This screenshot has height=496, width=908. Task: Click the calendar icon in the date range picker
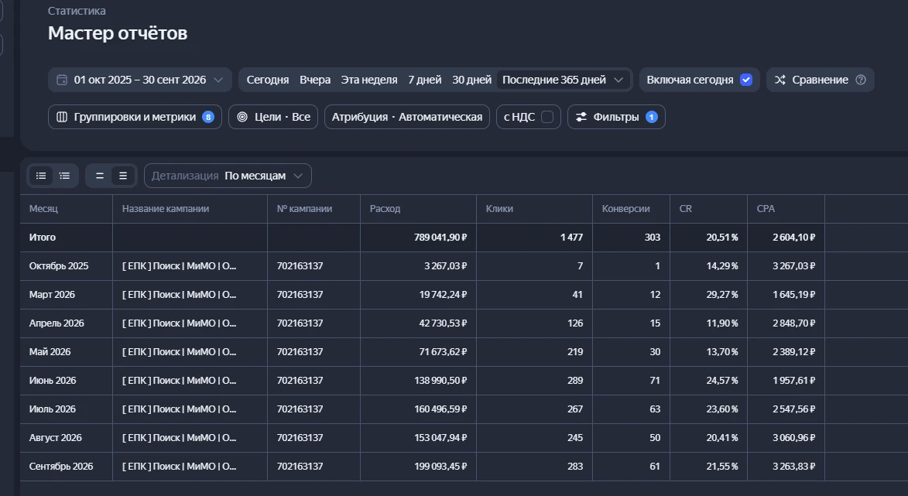(x=62, y=80)
